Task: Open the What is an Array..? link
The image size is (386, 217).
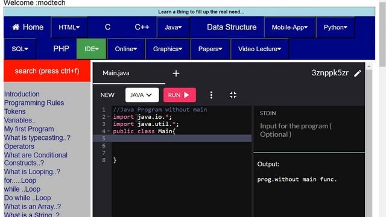Action: click(x=32, y=207)
